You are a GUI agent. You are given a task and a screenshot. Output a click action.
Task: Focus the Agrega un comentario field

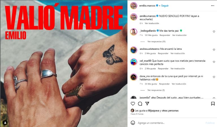(170, 123)
